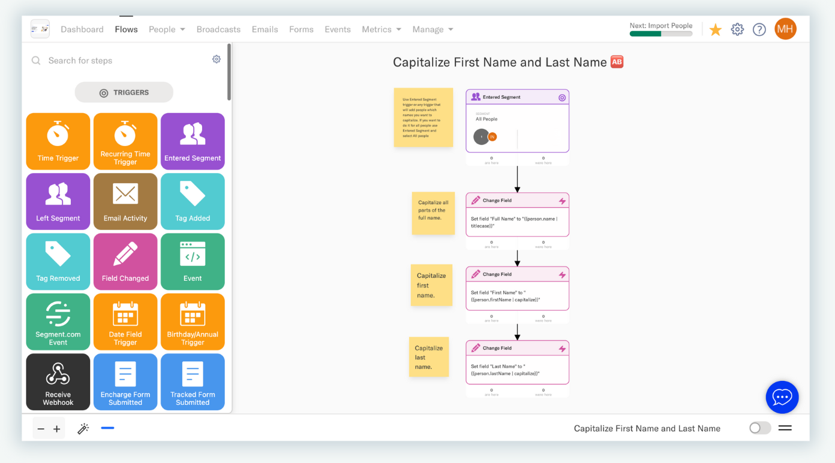This screenshot has height=463, width=835.
Task: Toggle the flow activation switch
Action: coord(759,428)
